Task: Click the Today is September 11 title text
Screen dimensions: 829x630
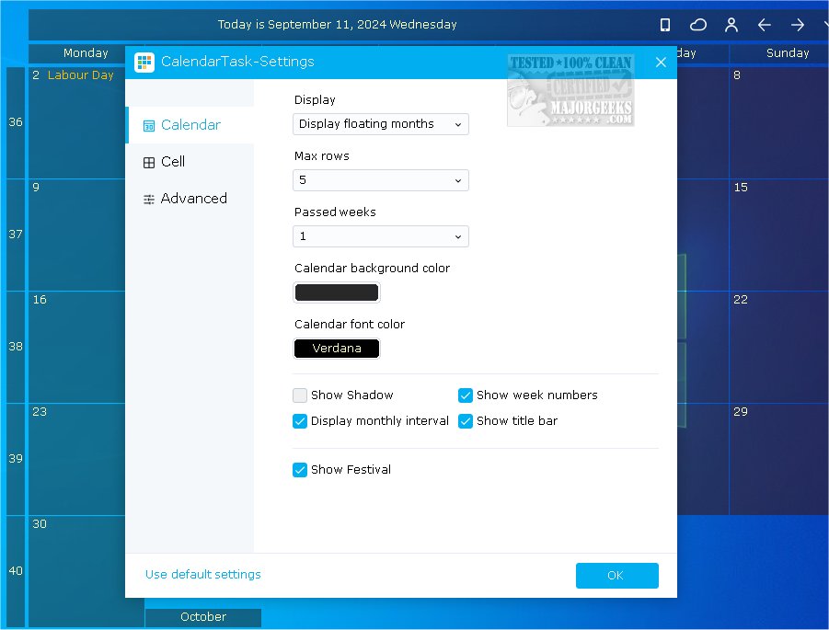Action: point(338,25)
